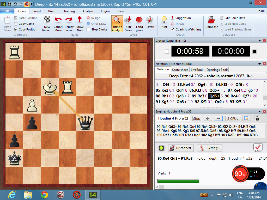
Task: Select the black queen on the board
Action: (x=85, y=123)
